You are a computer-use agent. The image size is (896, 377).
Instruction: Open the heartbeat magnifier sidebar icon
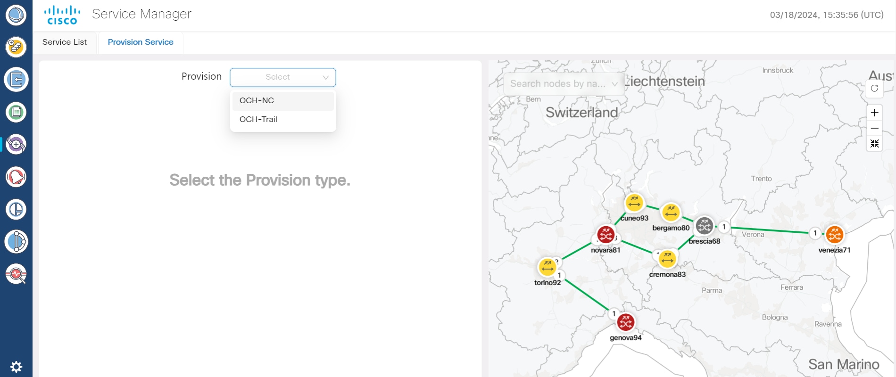pos(16,274)
